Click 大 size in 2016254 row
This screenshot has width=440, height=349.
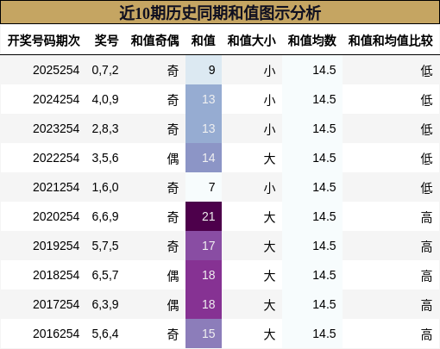[269, 334]
